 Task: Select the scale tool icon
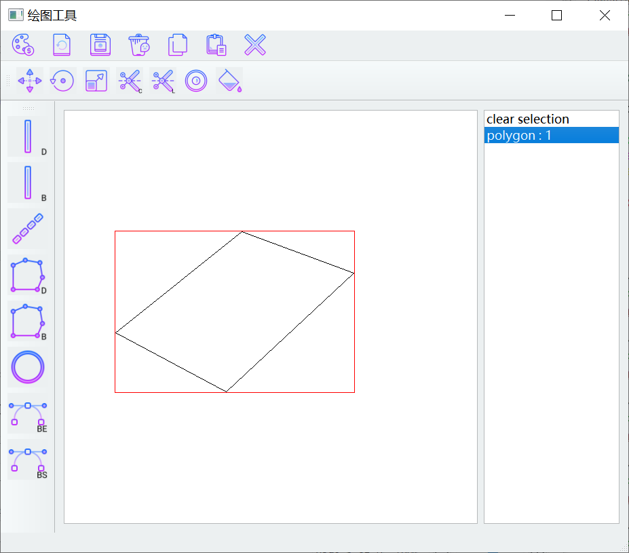96,81
